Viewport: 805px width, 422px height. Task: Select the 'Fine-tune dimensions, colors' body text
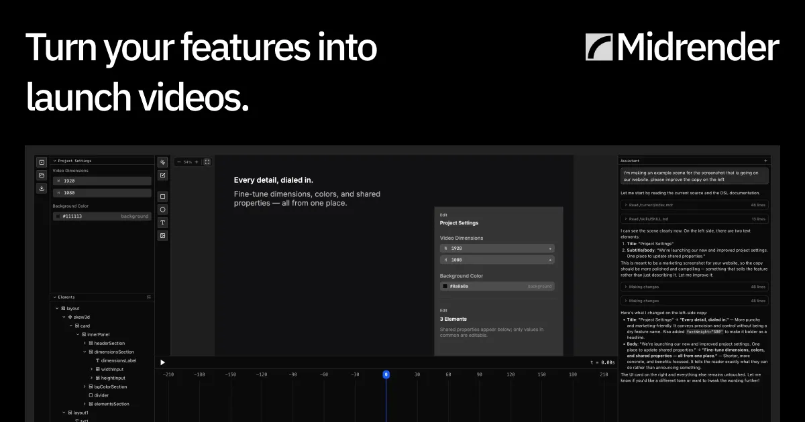(x=307, y=198)
